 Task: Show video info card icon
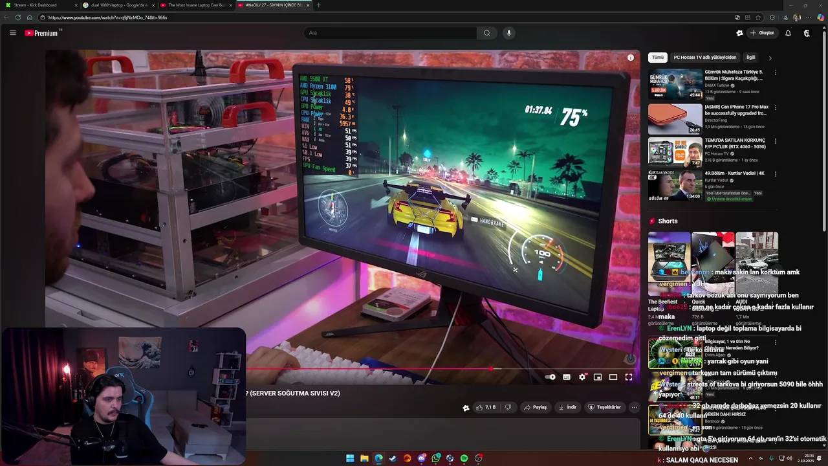coord(630,58)
